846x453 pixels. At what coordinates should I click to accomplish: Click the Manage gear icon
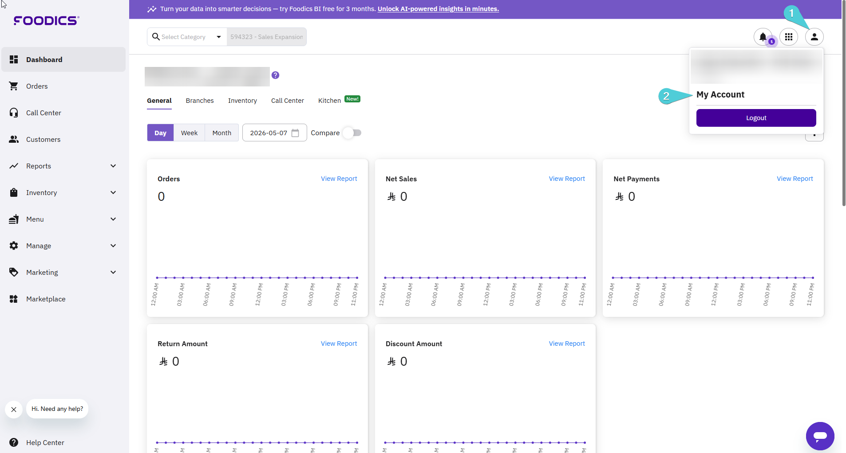click(x=14, y=246)
